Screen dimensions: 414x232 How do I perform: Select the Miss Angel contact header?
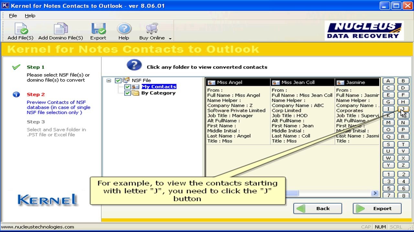[238, 82]
